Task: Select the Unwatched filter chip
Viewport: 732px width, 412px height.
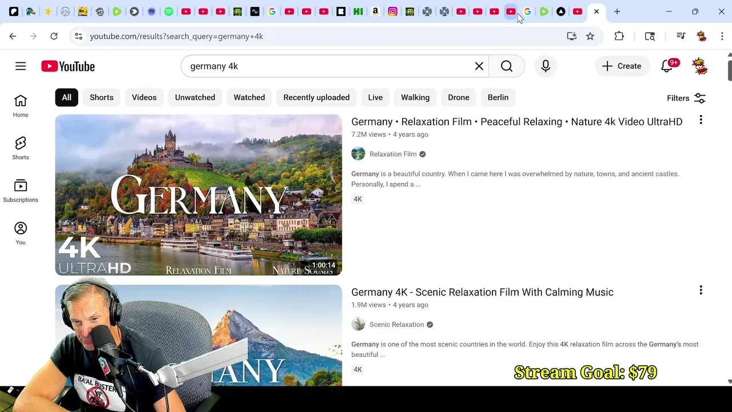Action: pos(195,97)
